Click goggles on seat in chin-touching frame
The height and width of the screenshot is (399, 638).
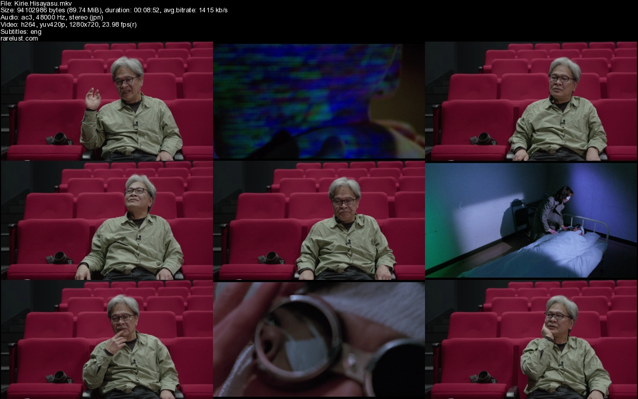[x=58, y=377]
